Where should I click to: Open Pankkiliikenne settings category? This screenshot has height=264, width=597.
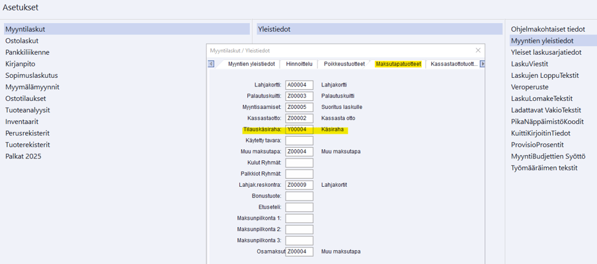(27, 52)
